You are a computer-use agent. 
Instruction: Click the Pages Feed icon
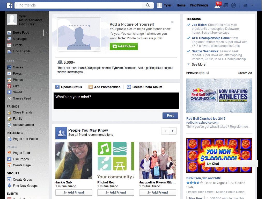tap(9, 153)
